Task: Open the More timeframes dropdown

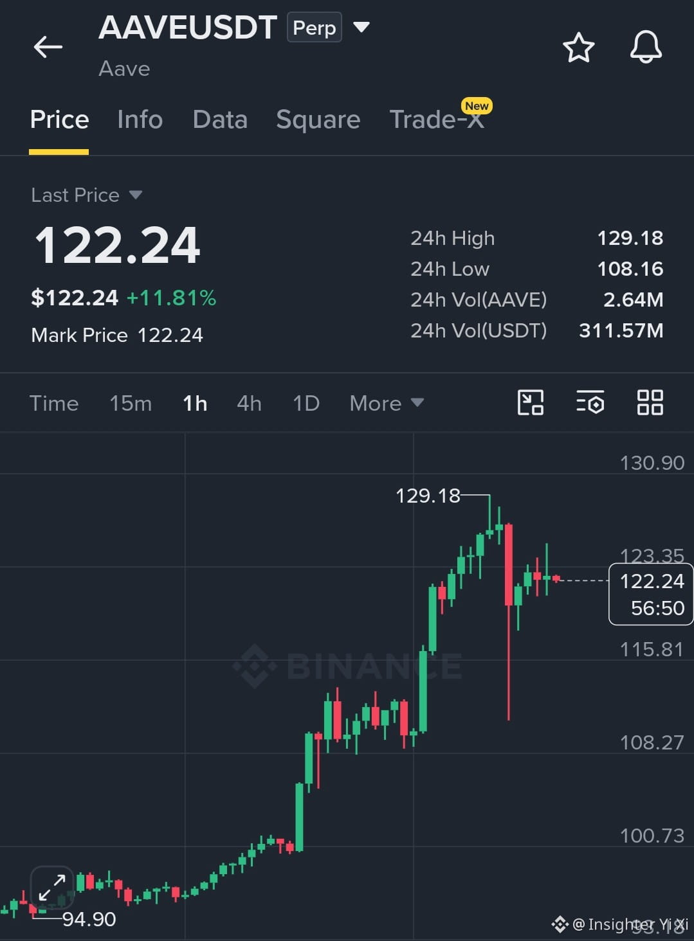Action: pos(387,403)
